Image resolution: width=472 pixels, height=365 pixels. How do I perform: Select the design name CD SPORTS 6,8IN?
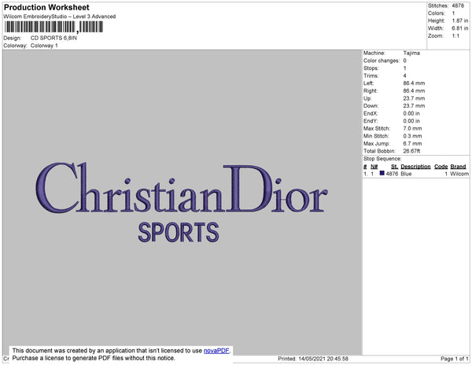tap(53, 38)
